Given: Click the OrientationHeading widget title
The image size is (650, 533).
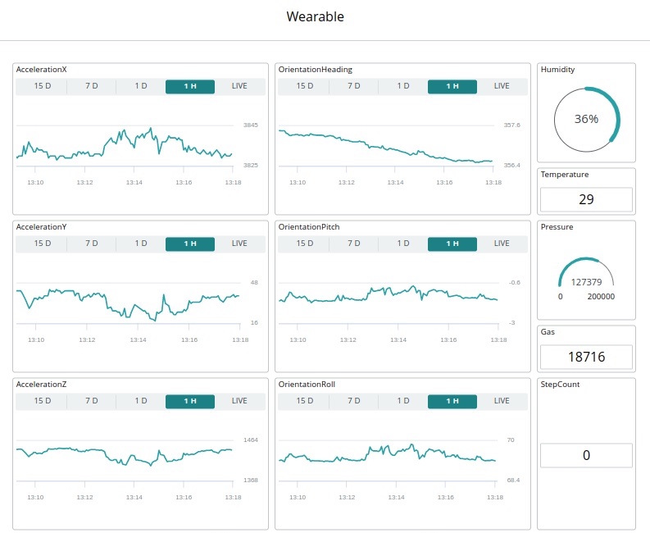Looking at the screenshot, I should coord(316,70).
